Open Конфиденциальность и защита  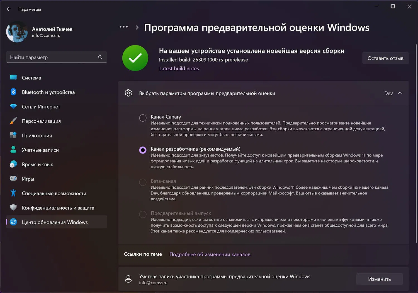(x=57, y=208)
